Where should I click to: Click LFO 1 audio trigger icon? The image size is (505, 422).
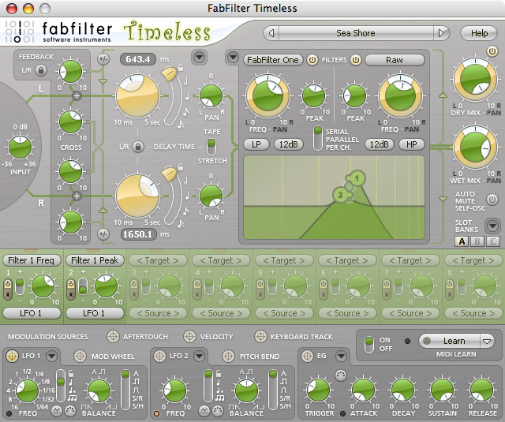[57, 409]
